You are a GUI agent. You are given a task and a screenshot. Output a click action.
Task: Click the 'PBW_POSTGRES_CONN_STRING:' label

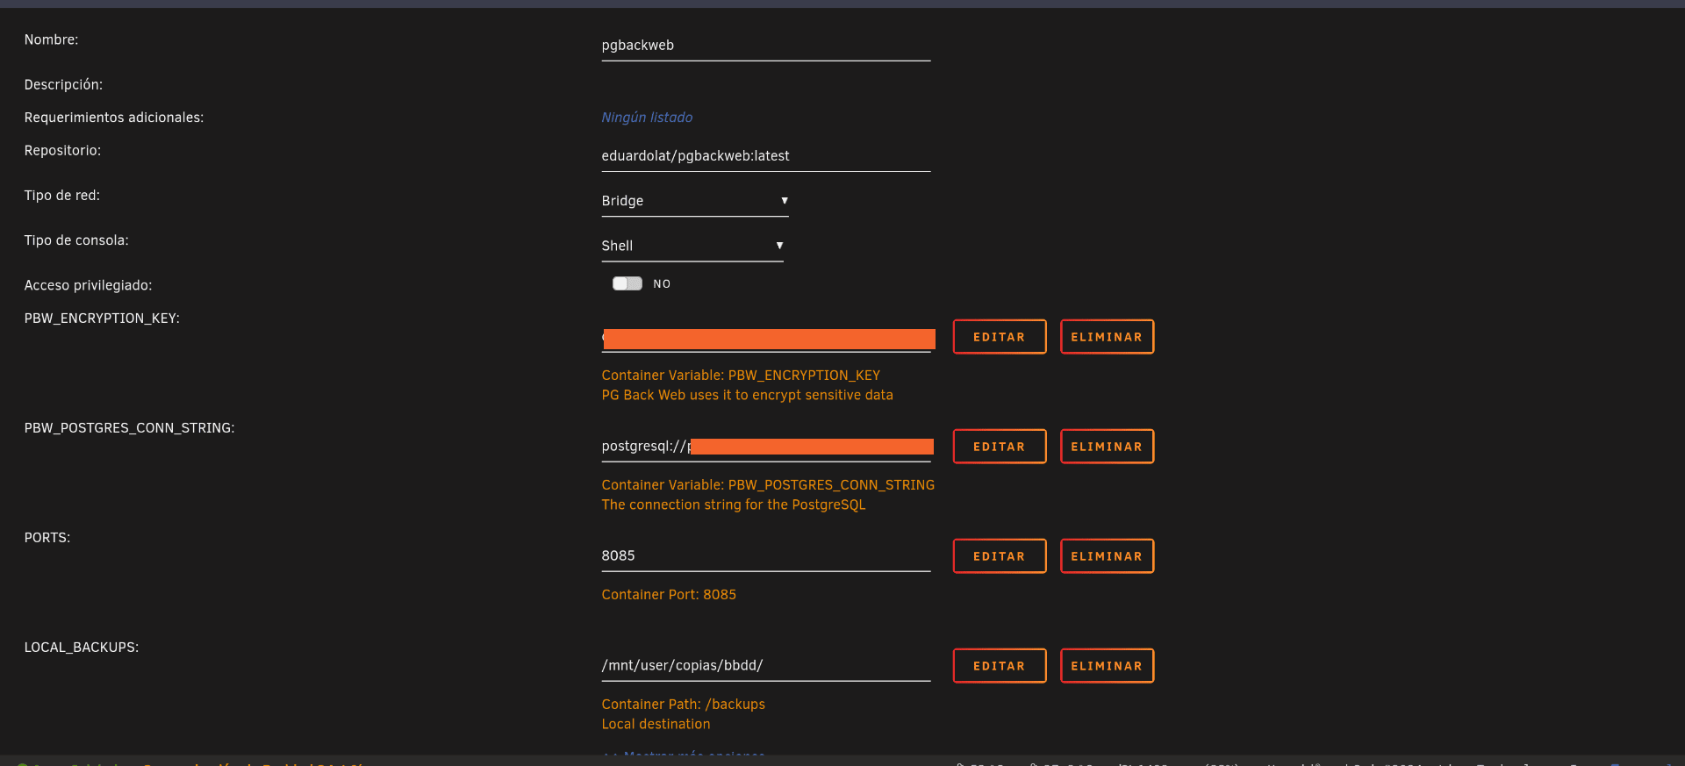point(129,428)
